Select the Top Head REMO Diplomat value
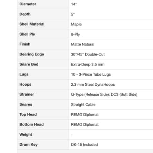This screenshot has height=153, width=153. pos(85,114)
